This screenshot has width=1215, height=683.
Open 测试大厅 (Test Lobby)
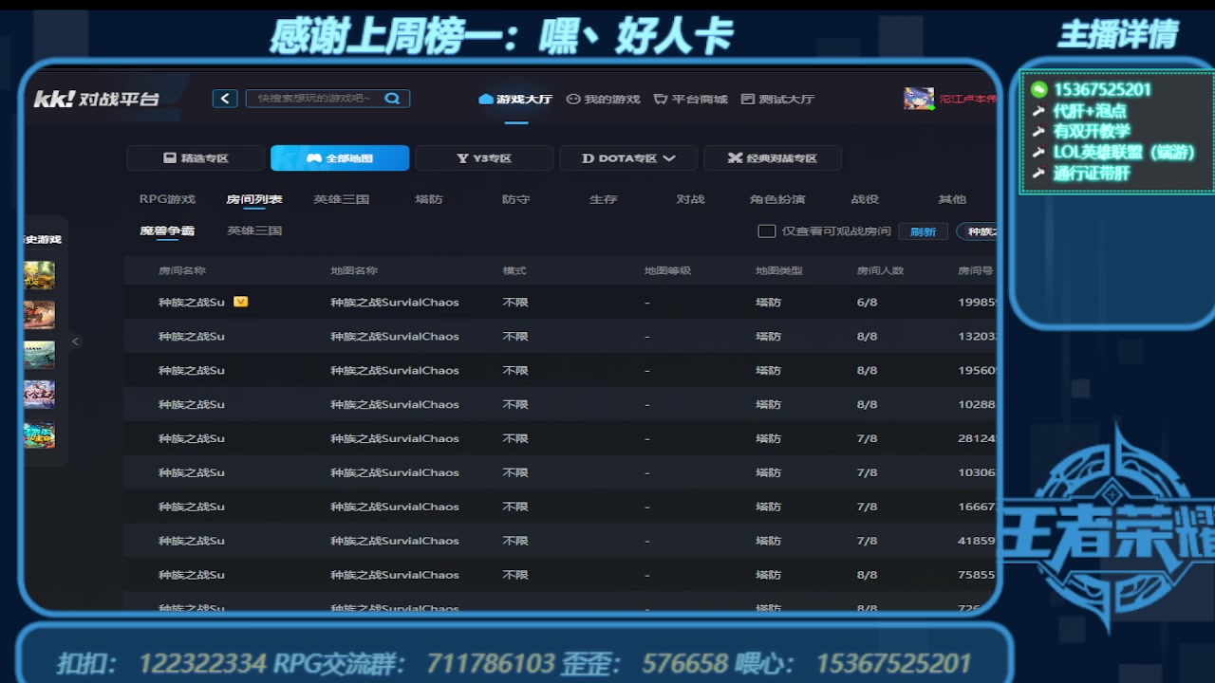coord(777,99)
